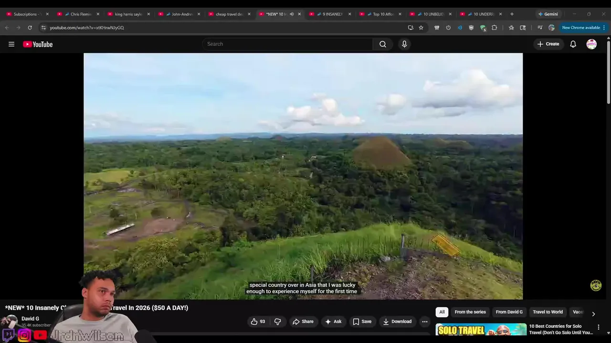611x343 pixels.
Task: Open Chrome profile avatar in toolbar
Action: coord(551,28)
